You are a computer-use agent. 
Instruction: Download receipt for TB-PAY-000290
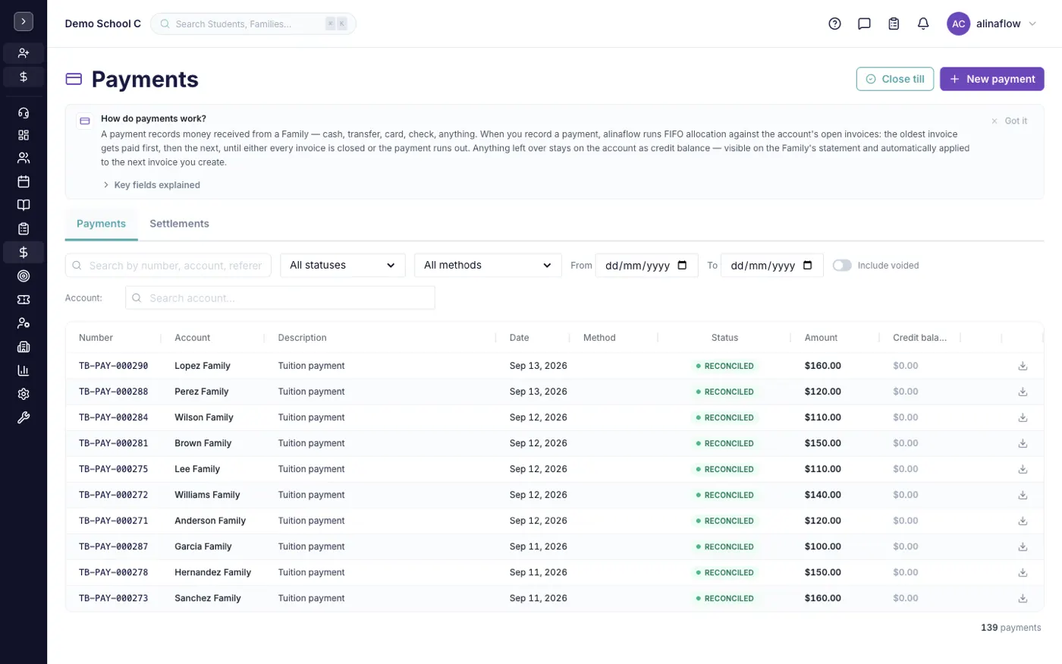click(x=1023, y=366)
